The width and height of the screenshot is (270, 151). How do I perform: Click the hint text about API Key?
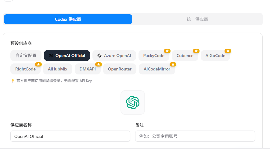[54, 81]
